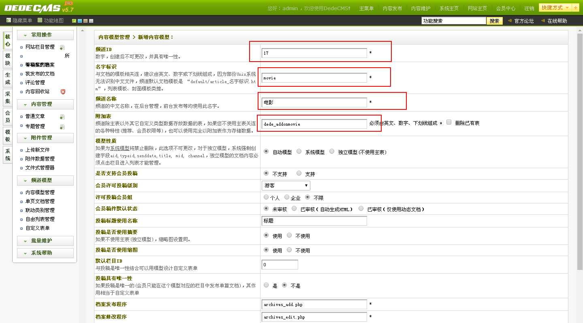Click the 频道ID field containing 17
Image resolution: width=583 pixels, height=323 pixels.
pos(314,53)
